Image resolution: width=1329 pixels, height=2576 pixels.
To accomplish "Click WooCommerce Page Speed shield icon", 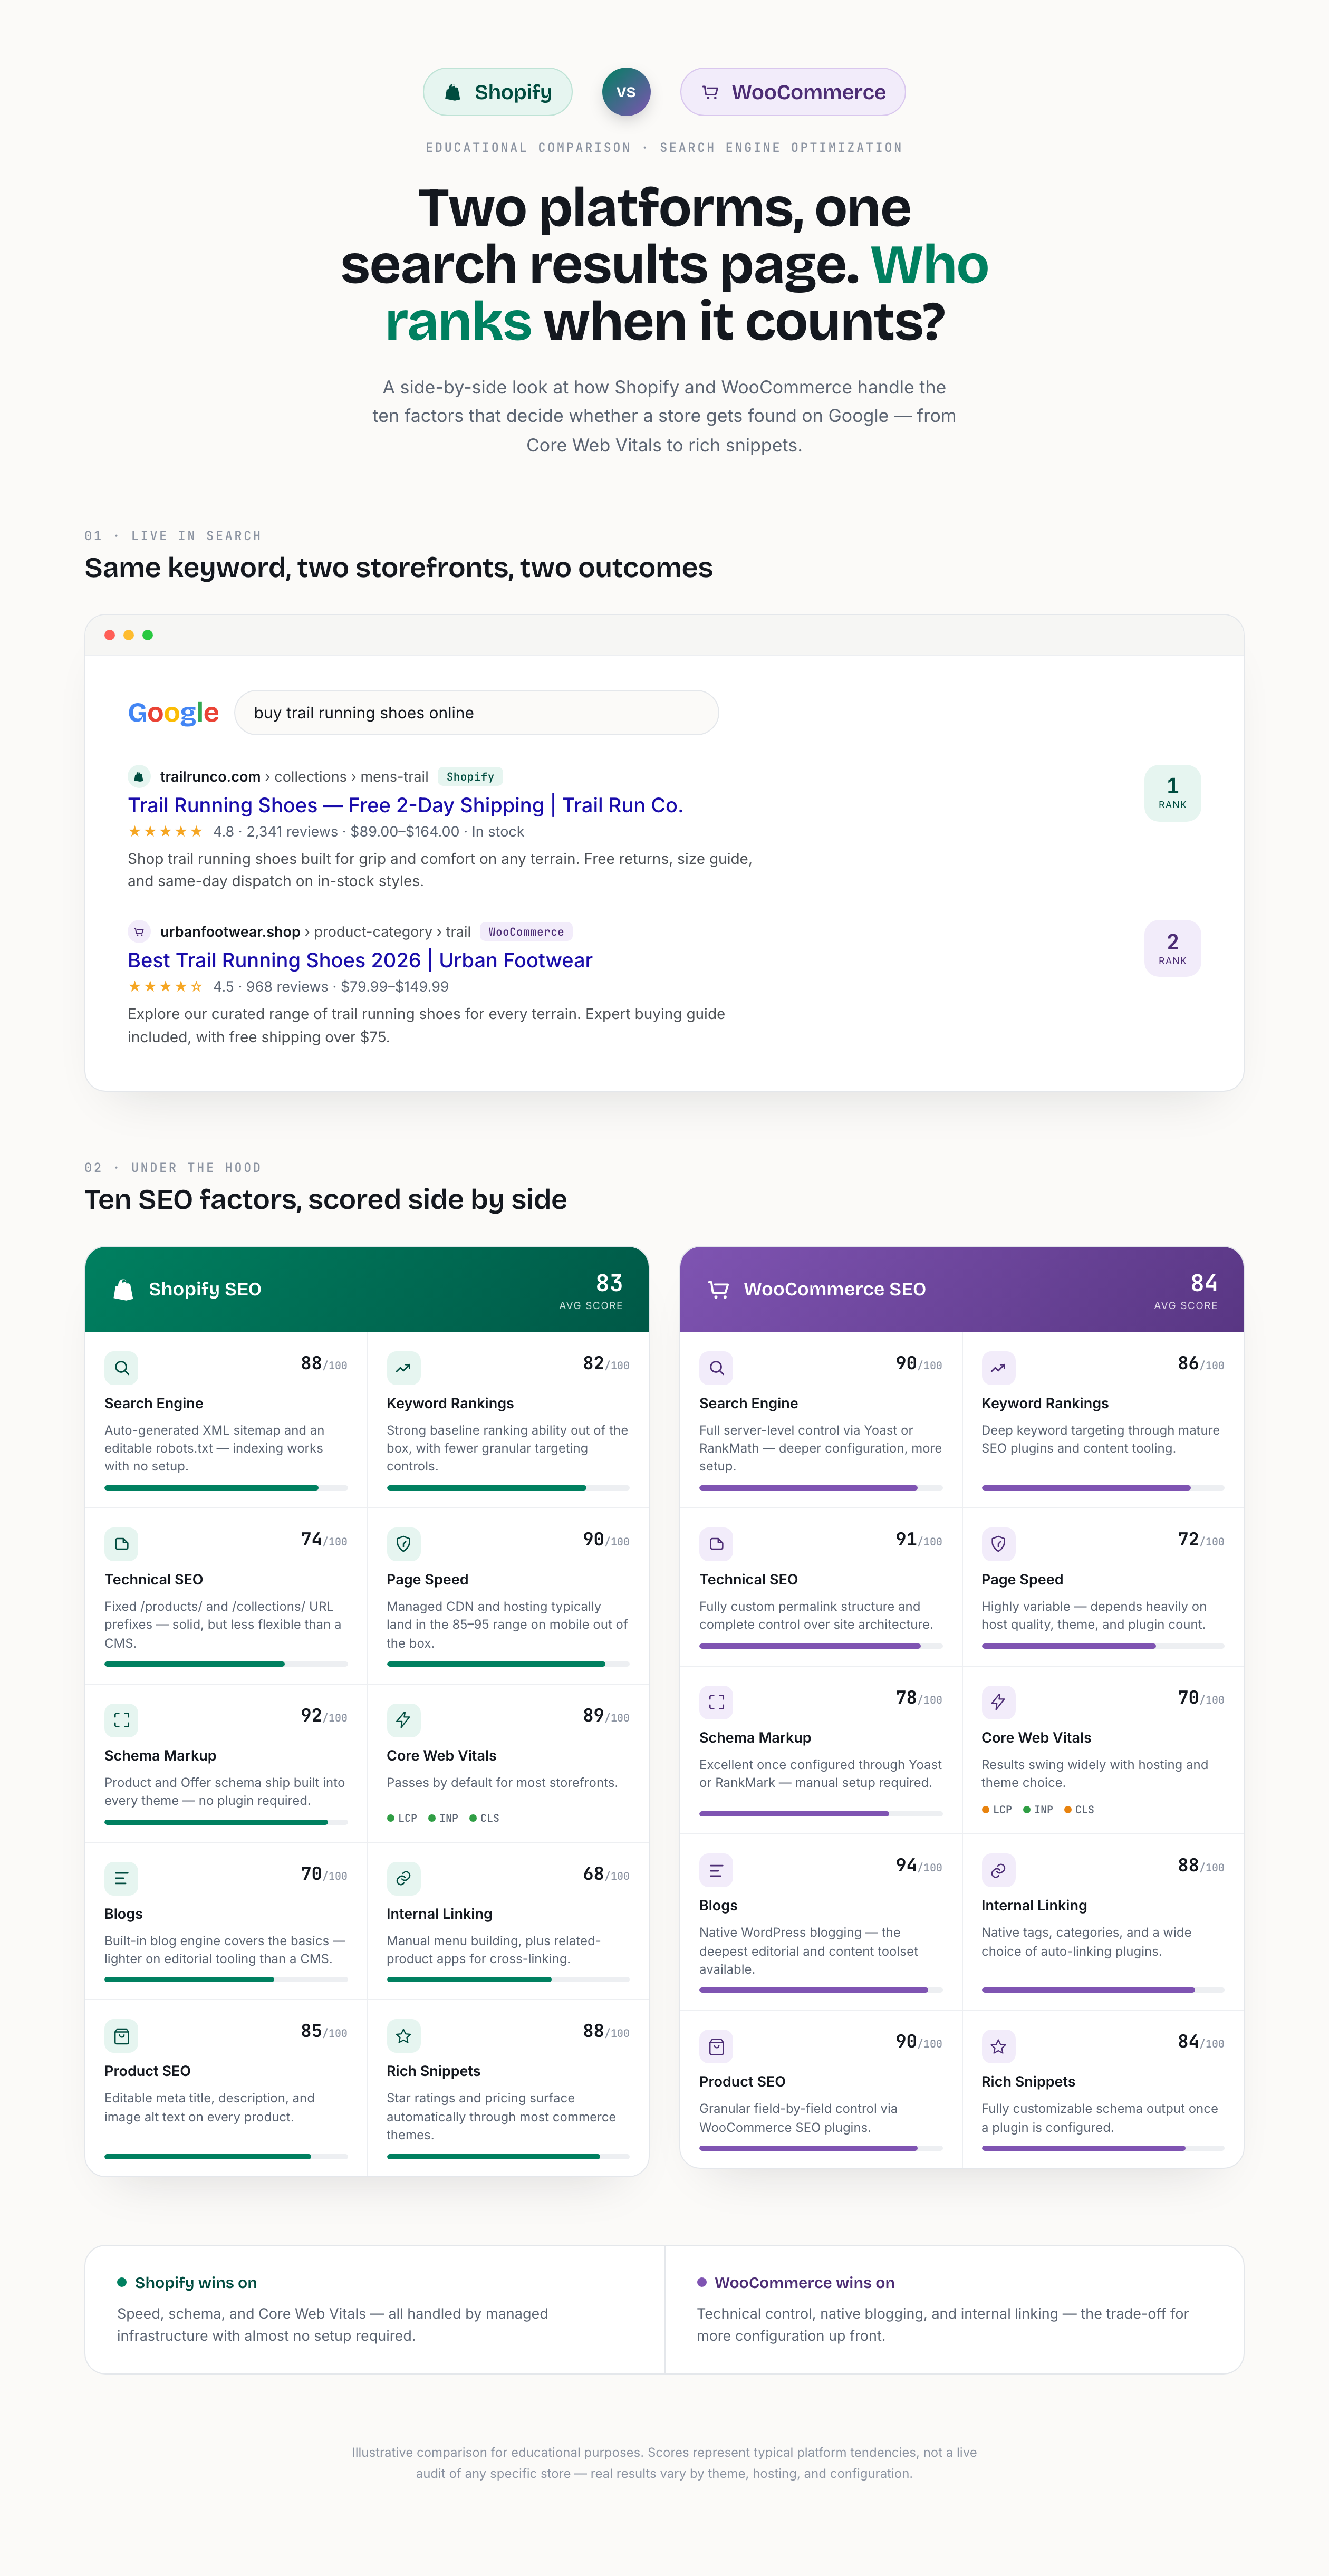I will (x=998, y=1544).
